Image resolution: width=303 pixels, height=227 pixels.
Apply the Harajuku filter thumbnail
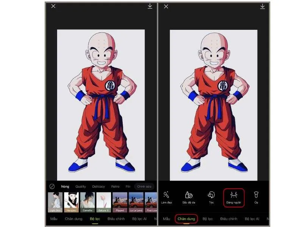point(71,202)
